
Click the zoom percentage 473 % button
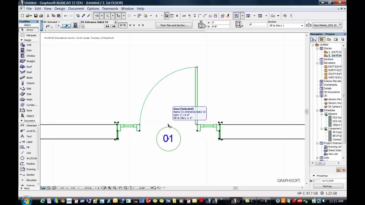click(88, 188)
